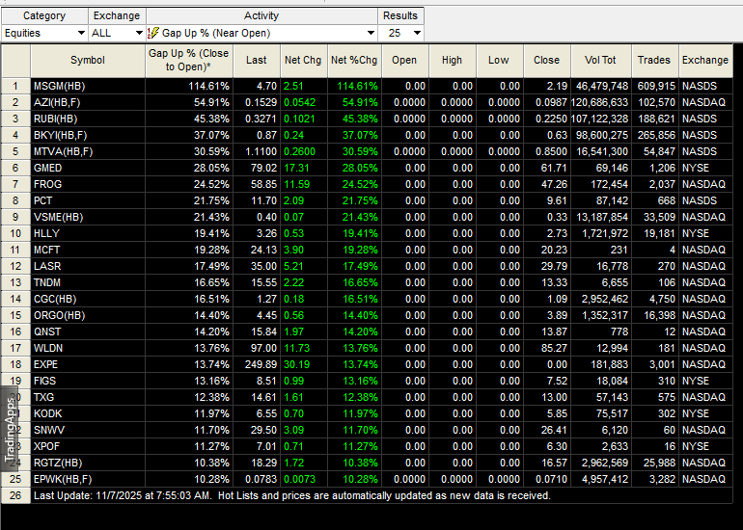Select symbol RGTZ(HB)
Image resolution: width=743 pixels, height=530 pixels.
point(58,463)
